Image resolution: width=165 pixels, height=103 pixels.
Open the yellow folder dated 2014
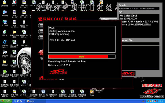pyautogui.click(x=14, y=34)
